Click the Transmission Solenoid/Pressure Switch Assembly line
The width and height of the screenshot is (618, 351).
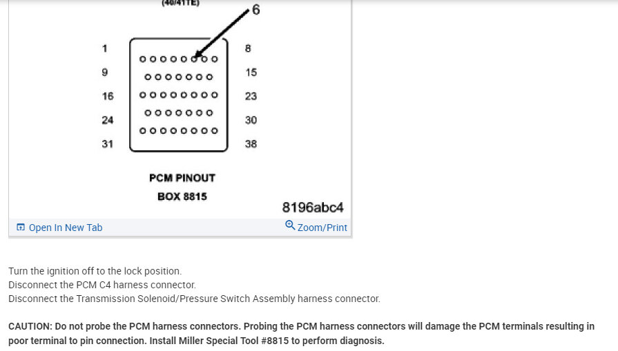[x=194, y=299]
